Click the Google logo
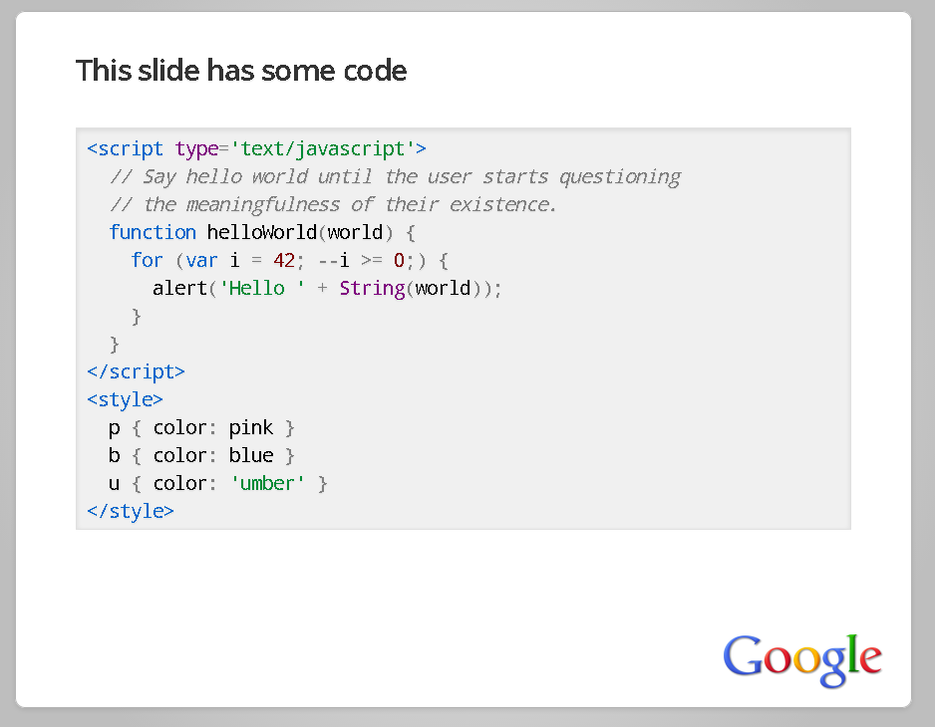This screenshot has height=727, width=935. 802,660
